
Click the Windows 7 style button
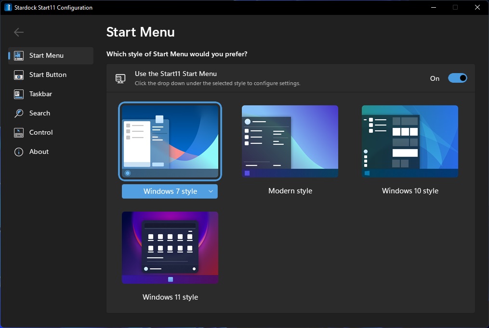(x=170, y=191)
